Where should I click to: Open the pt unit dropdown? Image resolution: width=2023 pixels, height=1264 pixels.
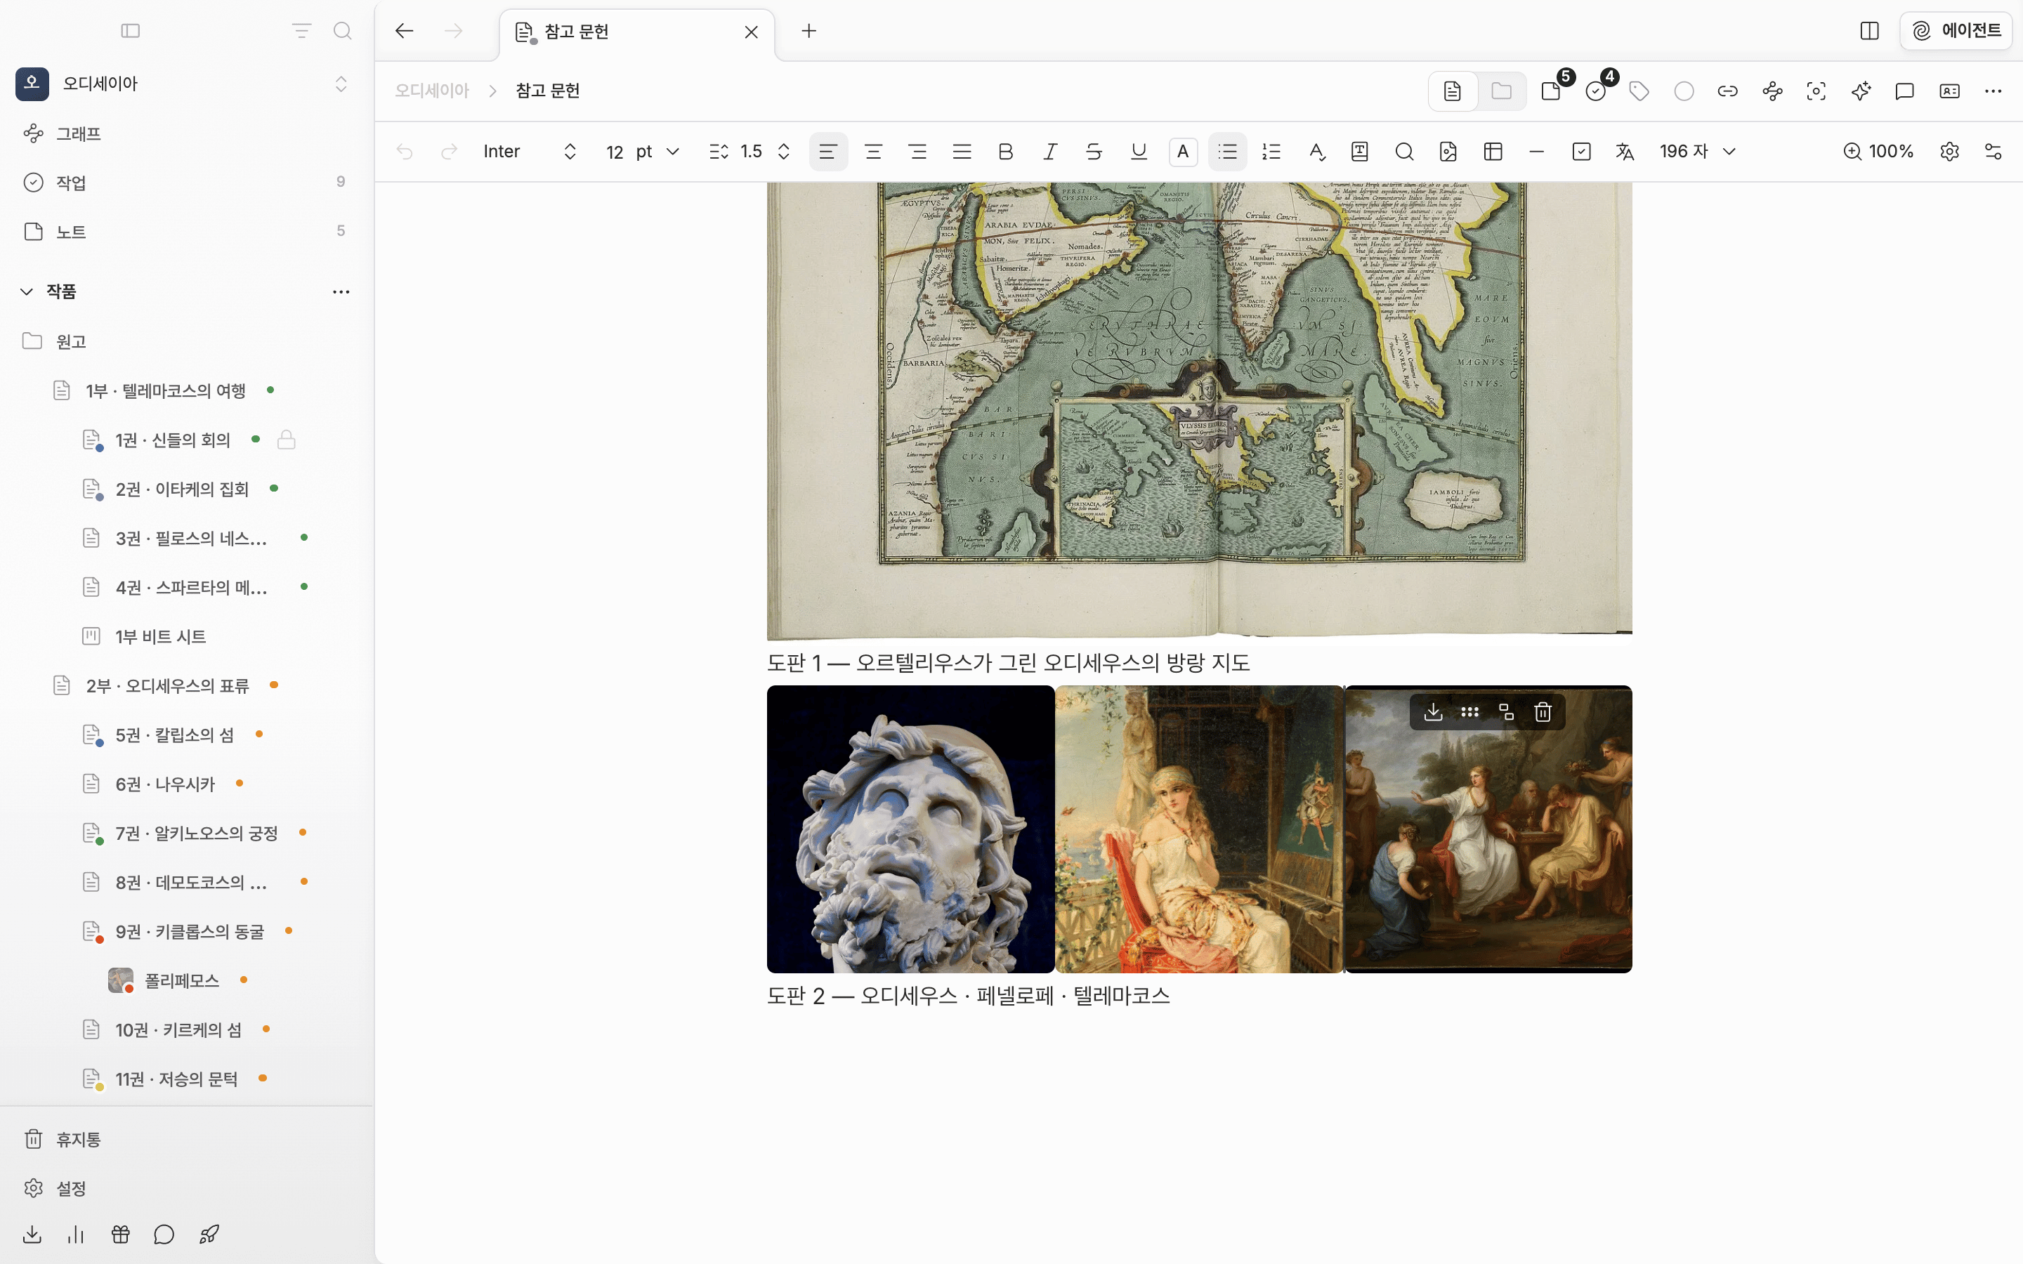[657, 151]
